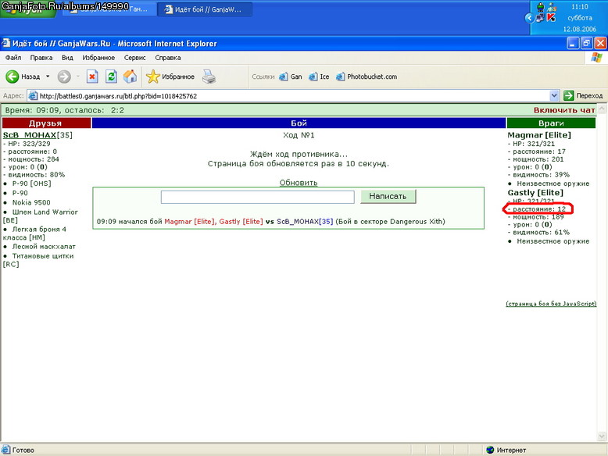This screenshot has width=608, height=456.
Task: Print the page with printer icon
Action: (x=209, y=77)
